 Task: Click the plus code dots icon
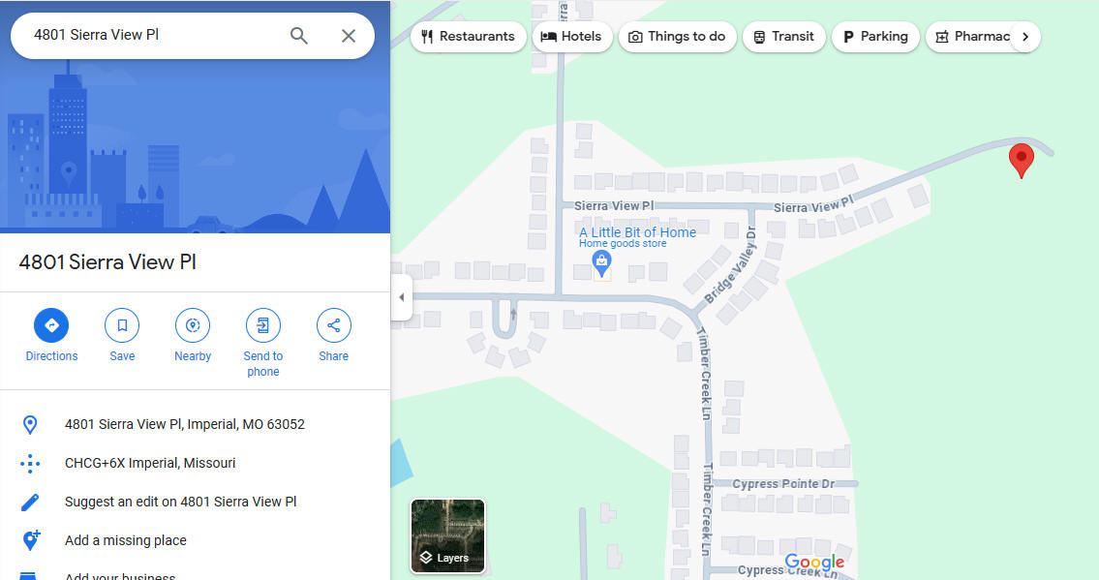point(30,463)
